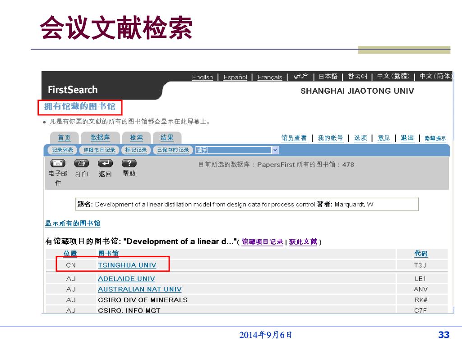Click library code RK#
The width and height of the screenshot is (462, 346).
(421, 300)
